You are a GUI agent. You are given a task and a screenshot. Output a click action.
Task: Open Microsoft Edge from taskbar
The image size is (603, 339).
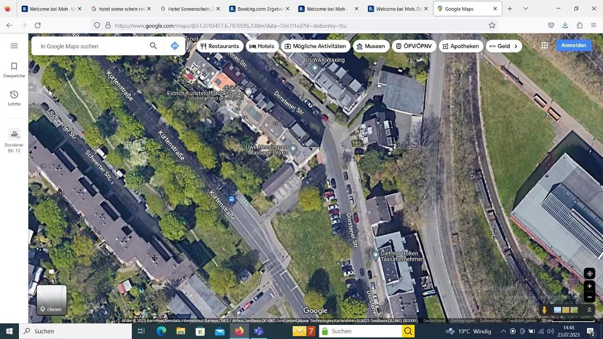[x=161, y=331]
